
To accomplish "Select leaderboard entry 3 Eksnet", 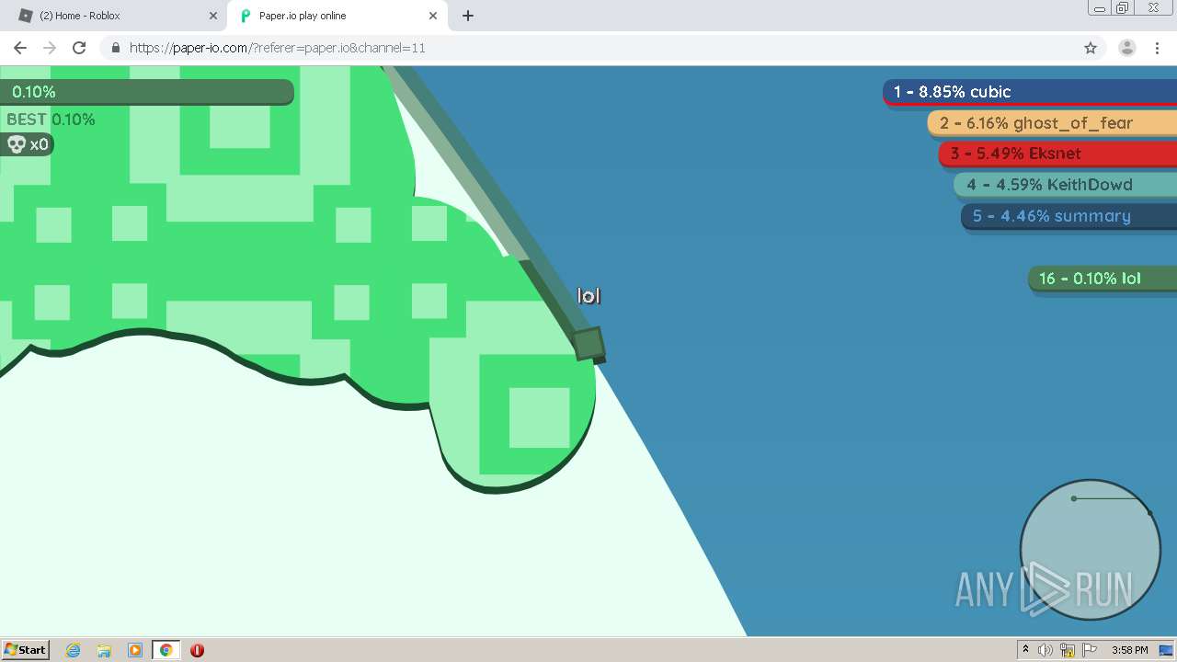I will pyautogui.click(x=1057, y=154).
